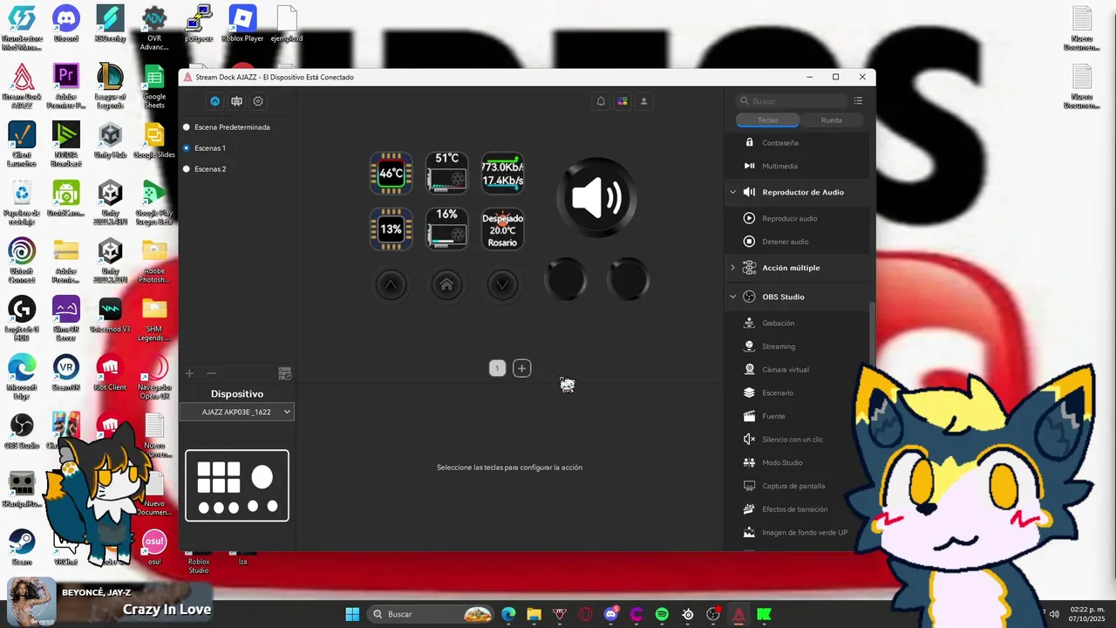
Task: Open the Riot Client desktop shortcut
Action: coord(110,372)
